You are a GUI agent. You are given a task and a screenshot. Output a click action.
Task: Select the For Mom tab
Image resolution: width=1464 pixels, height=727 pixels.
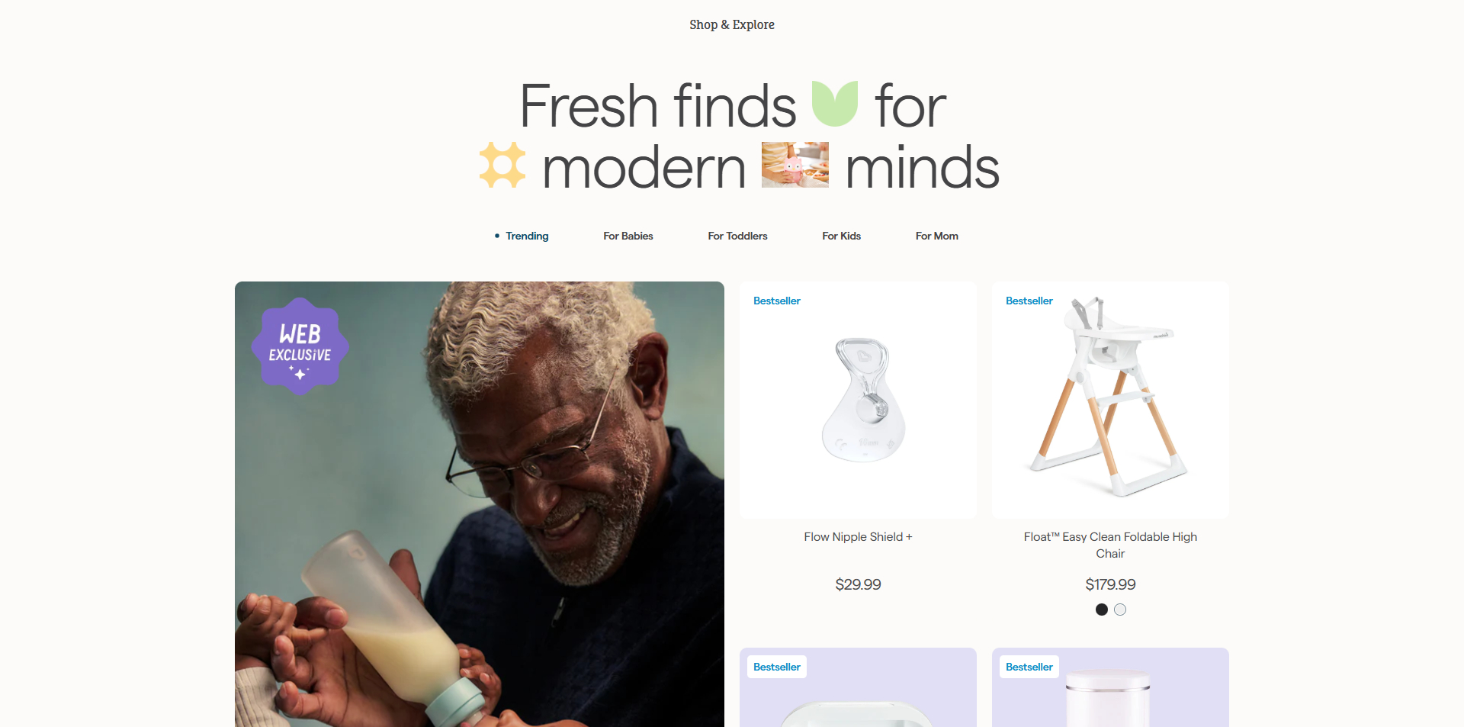coord(937,236)
